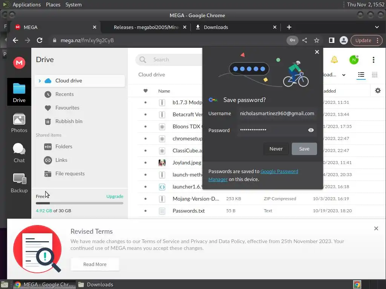Open the Applications menu

tap(27, 5)
